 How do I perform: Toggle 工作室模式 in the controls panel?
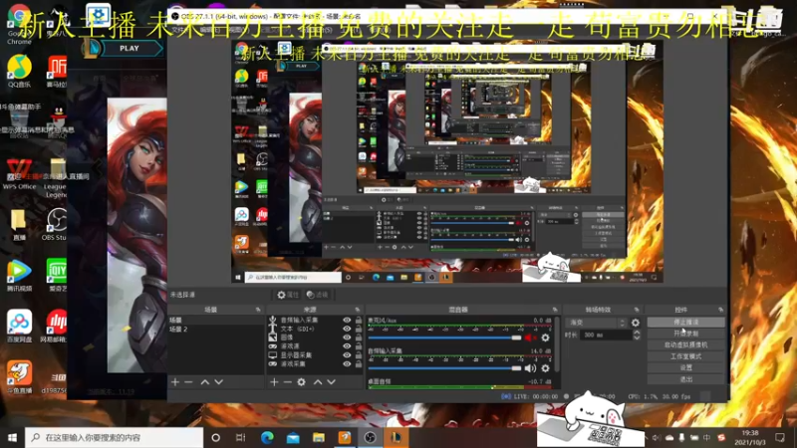click(x=685, y=356)
